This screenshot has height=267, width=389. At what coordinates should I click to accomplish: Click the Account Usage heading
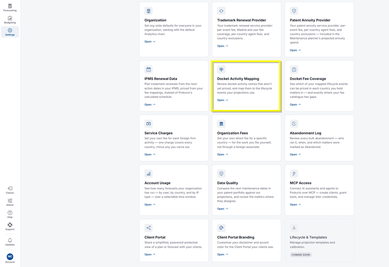(158, 183)
